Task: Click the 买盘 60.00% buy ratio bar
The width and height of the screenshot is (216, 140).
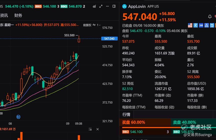Action: tap(145, 122)
